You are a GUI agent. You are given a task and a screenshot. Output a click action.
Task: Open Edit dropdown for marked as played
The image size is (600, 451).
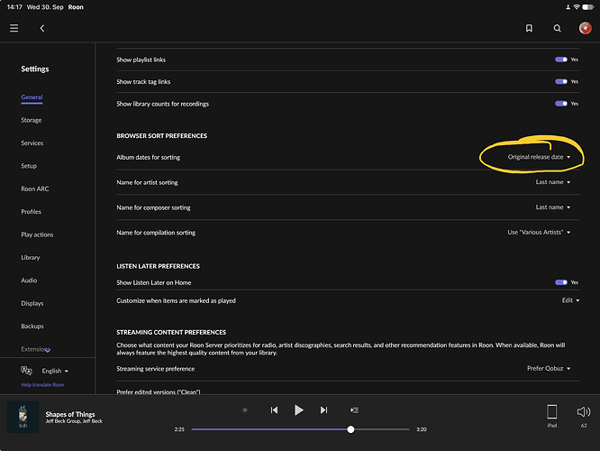coord(570,300)
